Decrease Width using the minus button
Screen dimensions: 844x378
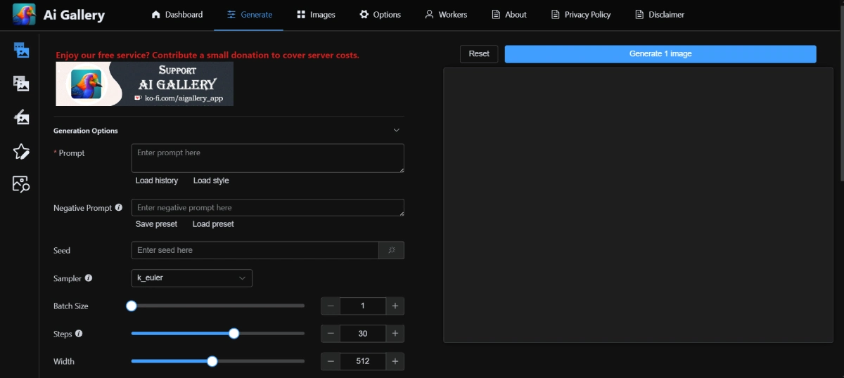[331, 362]
